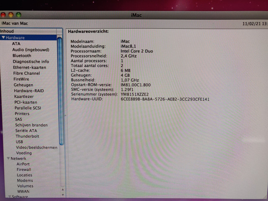Click the iMac8,1 model identifier
The width and height of the screenshot is (268, 201).
tap(129, 46)
